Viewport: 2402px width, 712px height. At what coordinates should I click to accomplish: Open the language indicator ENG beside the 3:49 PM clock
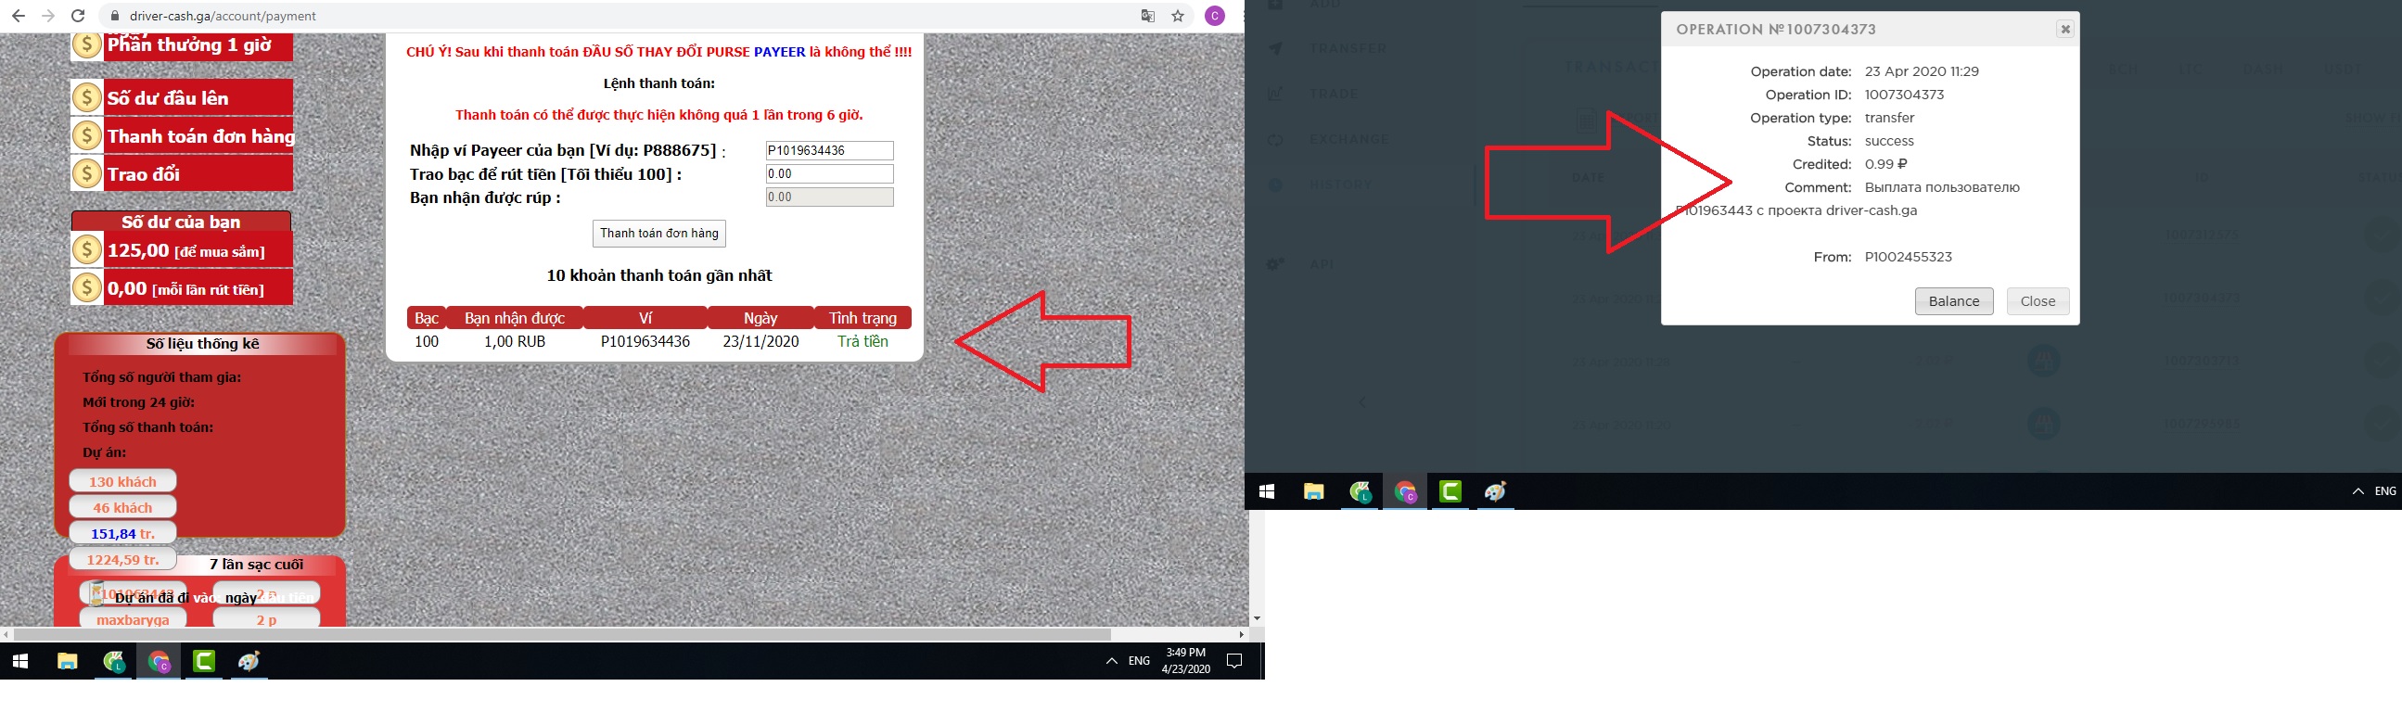(1139, 662)
